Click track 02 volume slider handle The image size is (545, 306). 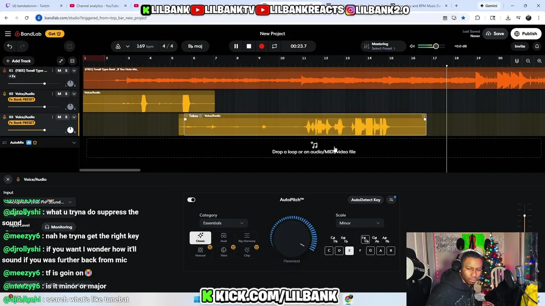pyautogui.click(x=44, y=107)
